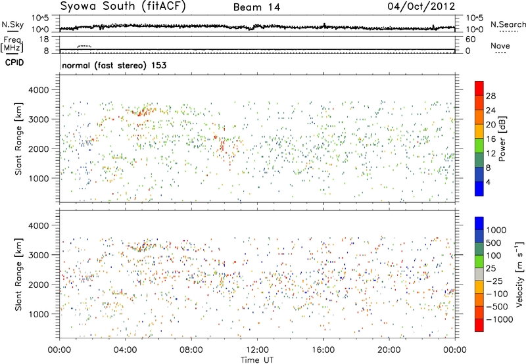Image resolution: width=526 pixels, height=364 pixels.
Task: Click the '500' label on Velocity color bar
Action: pyautogui.click(x=494, y=243)
